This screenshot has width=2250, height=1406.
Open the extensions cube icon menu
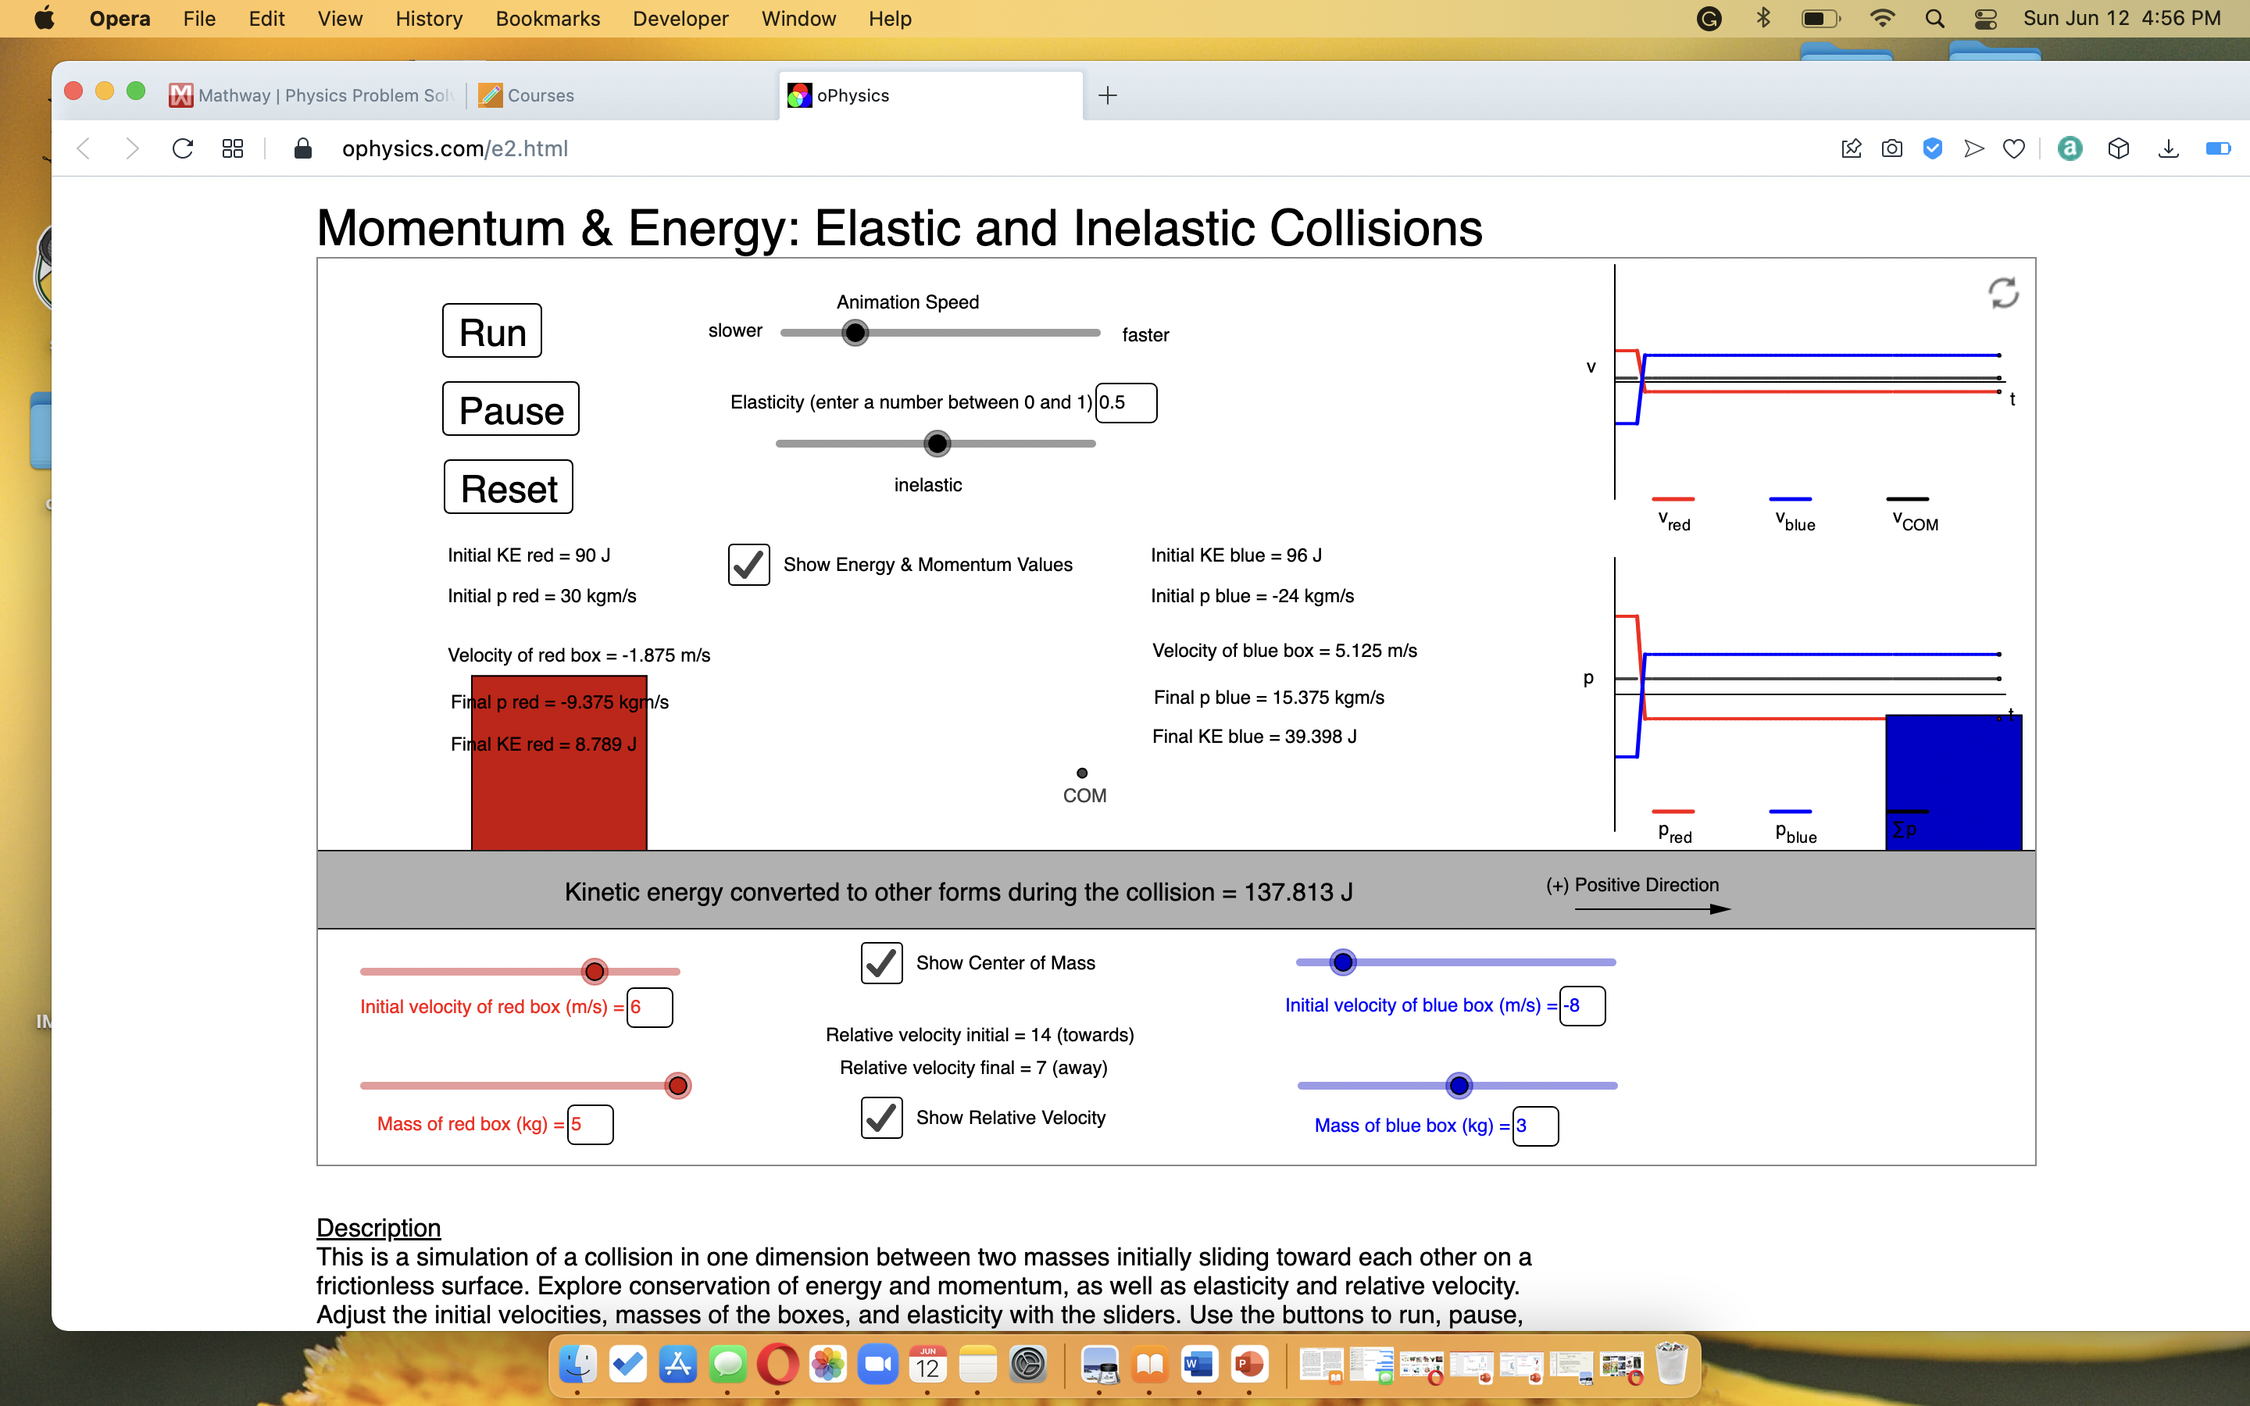coord(2119,148)
